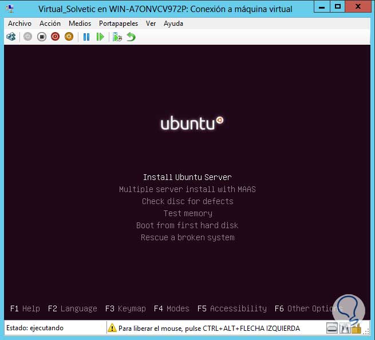
Task: Click the window system icon in title bar
Action: (x=10, y=9)
